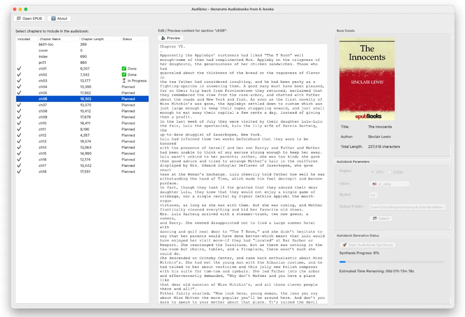Click the speaker icon on Preview button
The height and width of the screenshot is (317, 465).
click(x=163, y=38)
